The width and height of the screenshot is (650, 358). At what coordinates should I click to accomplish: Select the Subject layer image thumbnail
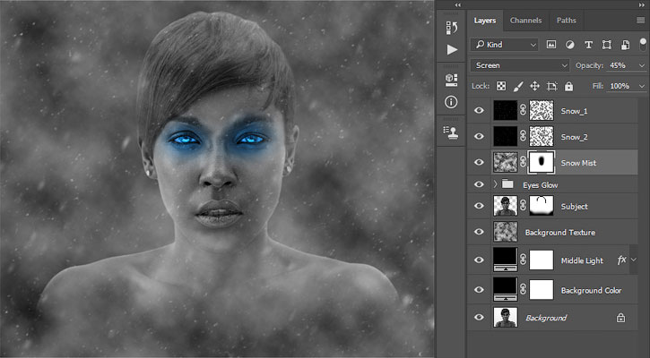click(506, 206)
